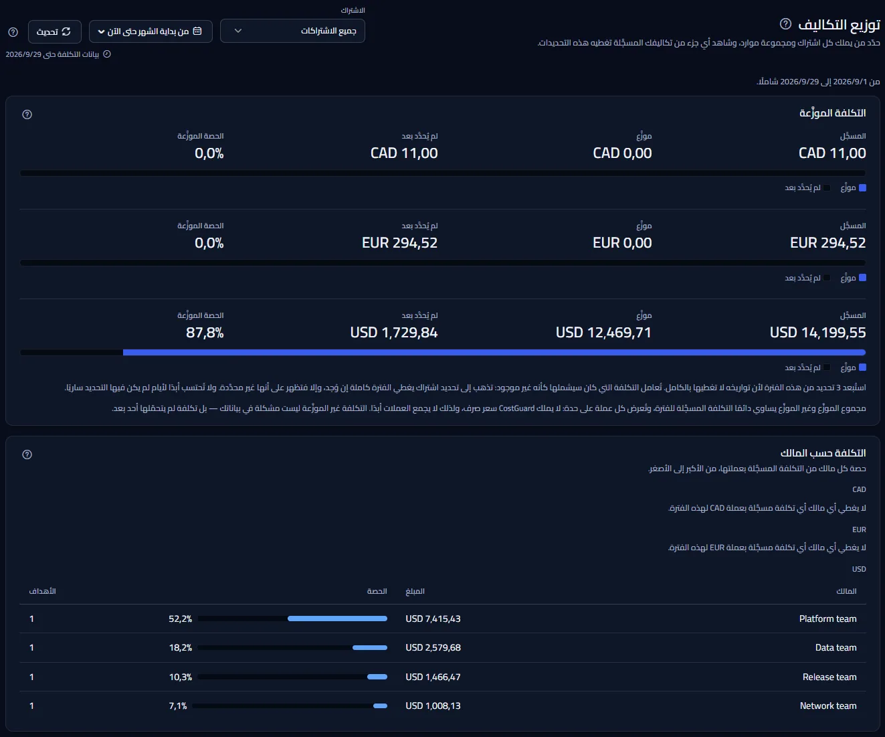This screenshot has width=885, height=737.
Task: Click the blue موزّع legend swatch under the EUR bar
Action: coord(862,278)
